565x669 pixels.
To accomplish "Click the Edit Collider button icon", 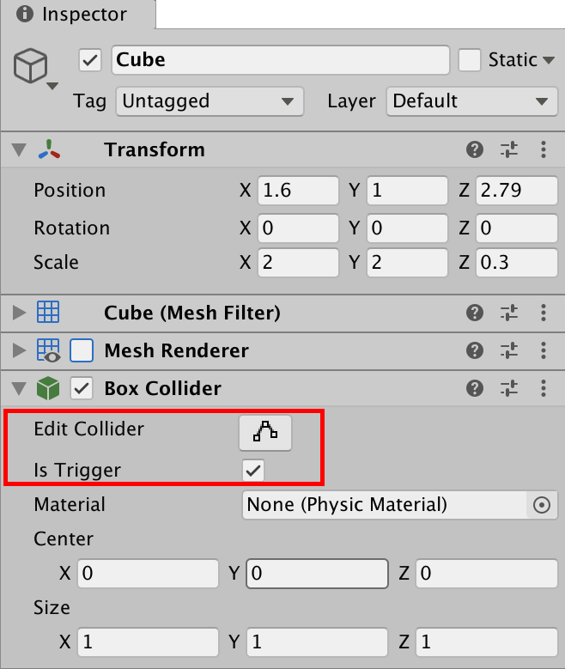I will coord(265,432).
